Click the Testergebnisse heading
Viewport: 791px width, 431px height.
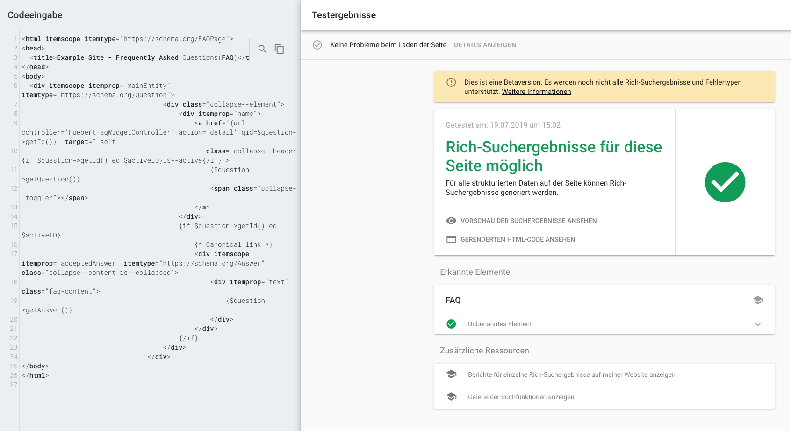pos(344,15)
